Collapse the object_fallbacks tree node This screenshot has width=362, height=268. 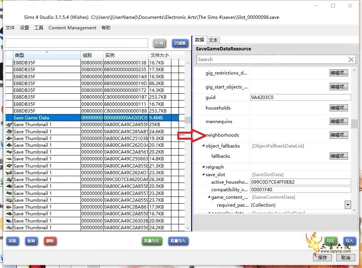(x=203, y=146)
